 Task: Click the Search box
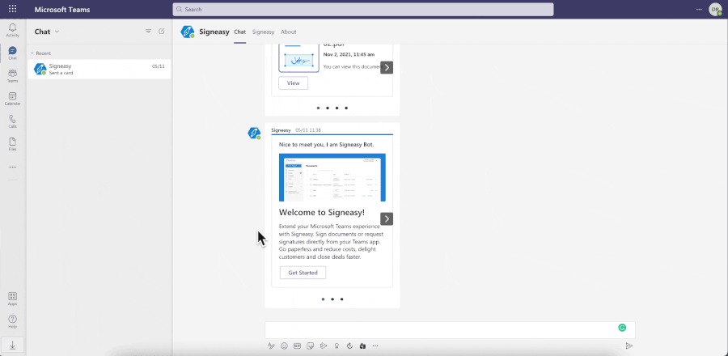click(363, 9)
